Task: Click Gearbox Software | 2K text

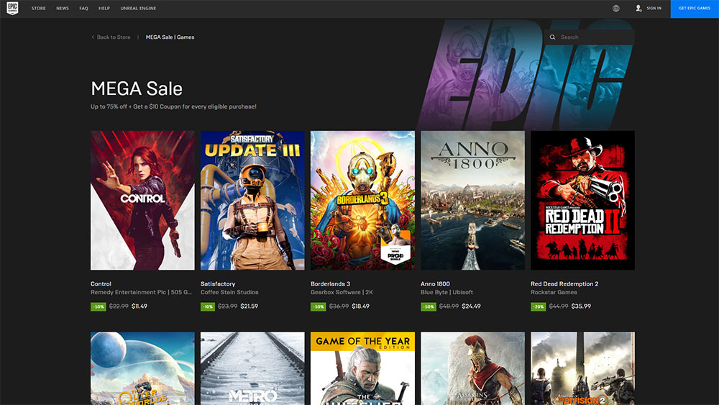Action: (x=342, y=292)
